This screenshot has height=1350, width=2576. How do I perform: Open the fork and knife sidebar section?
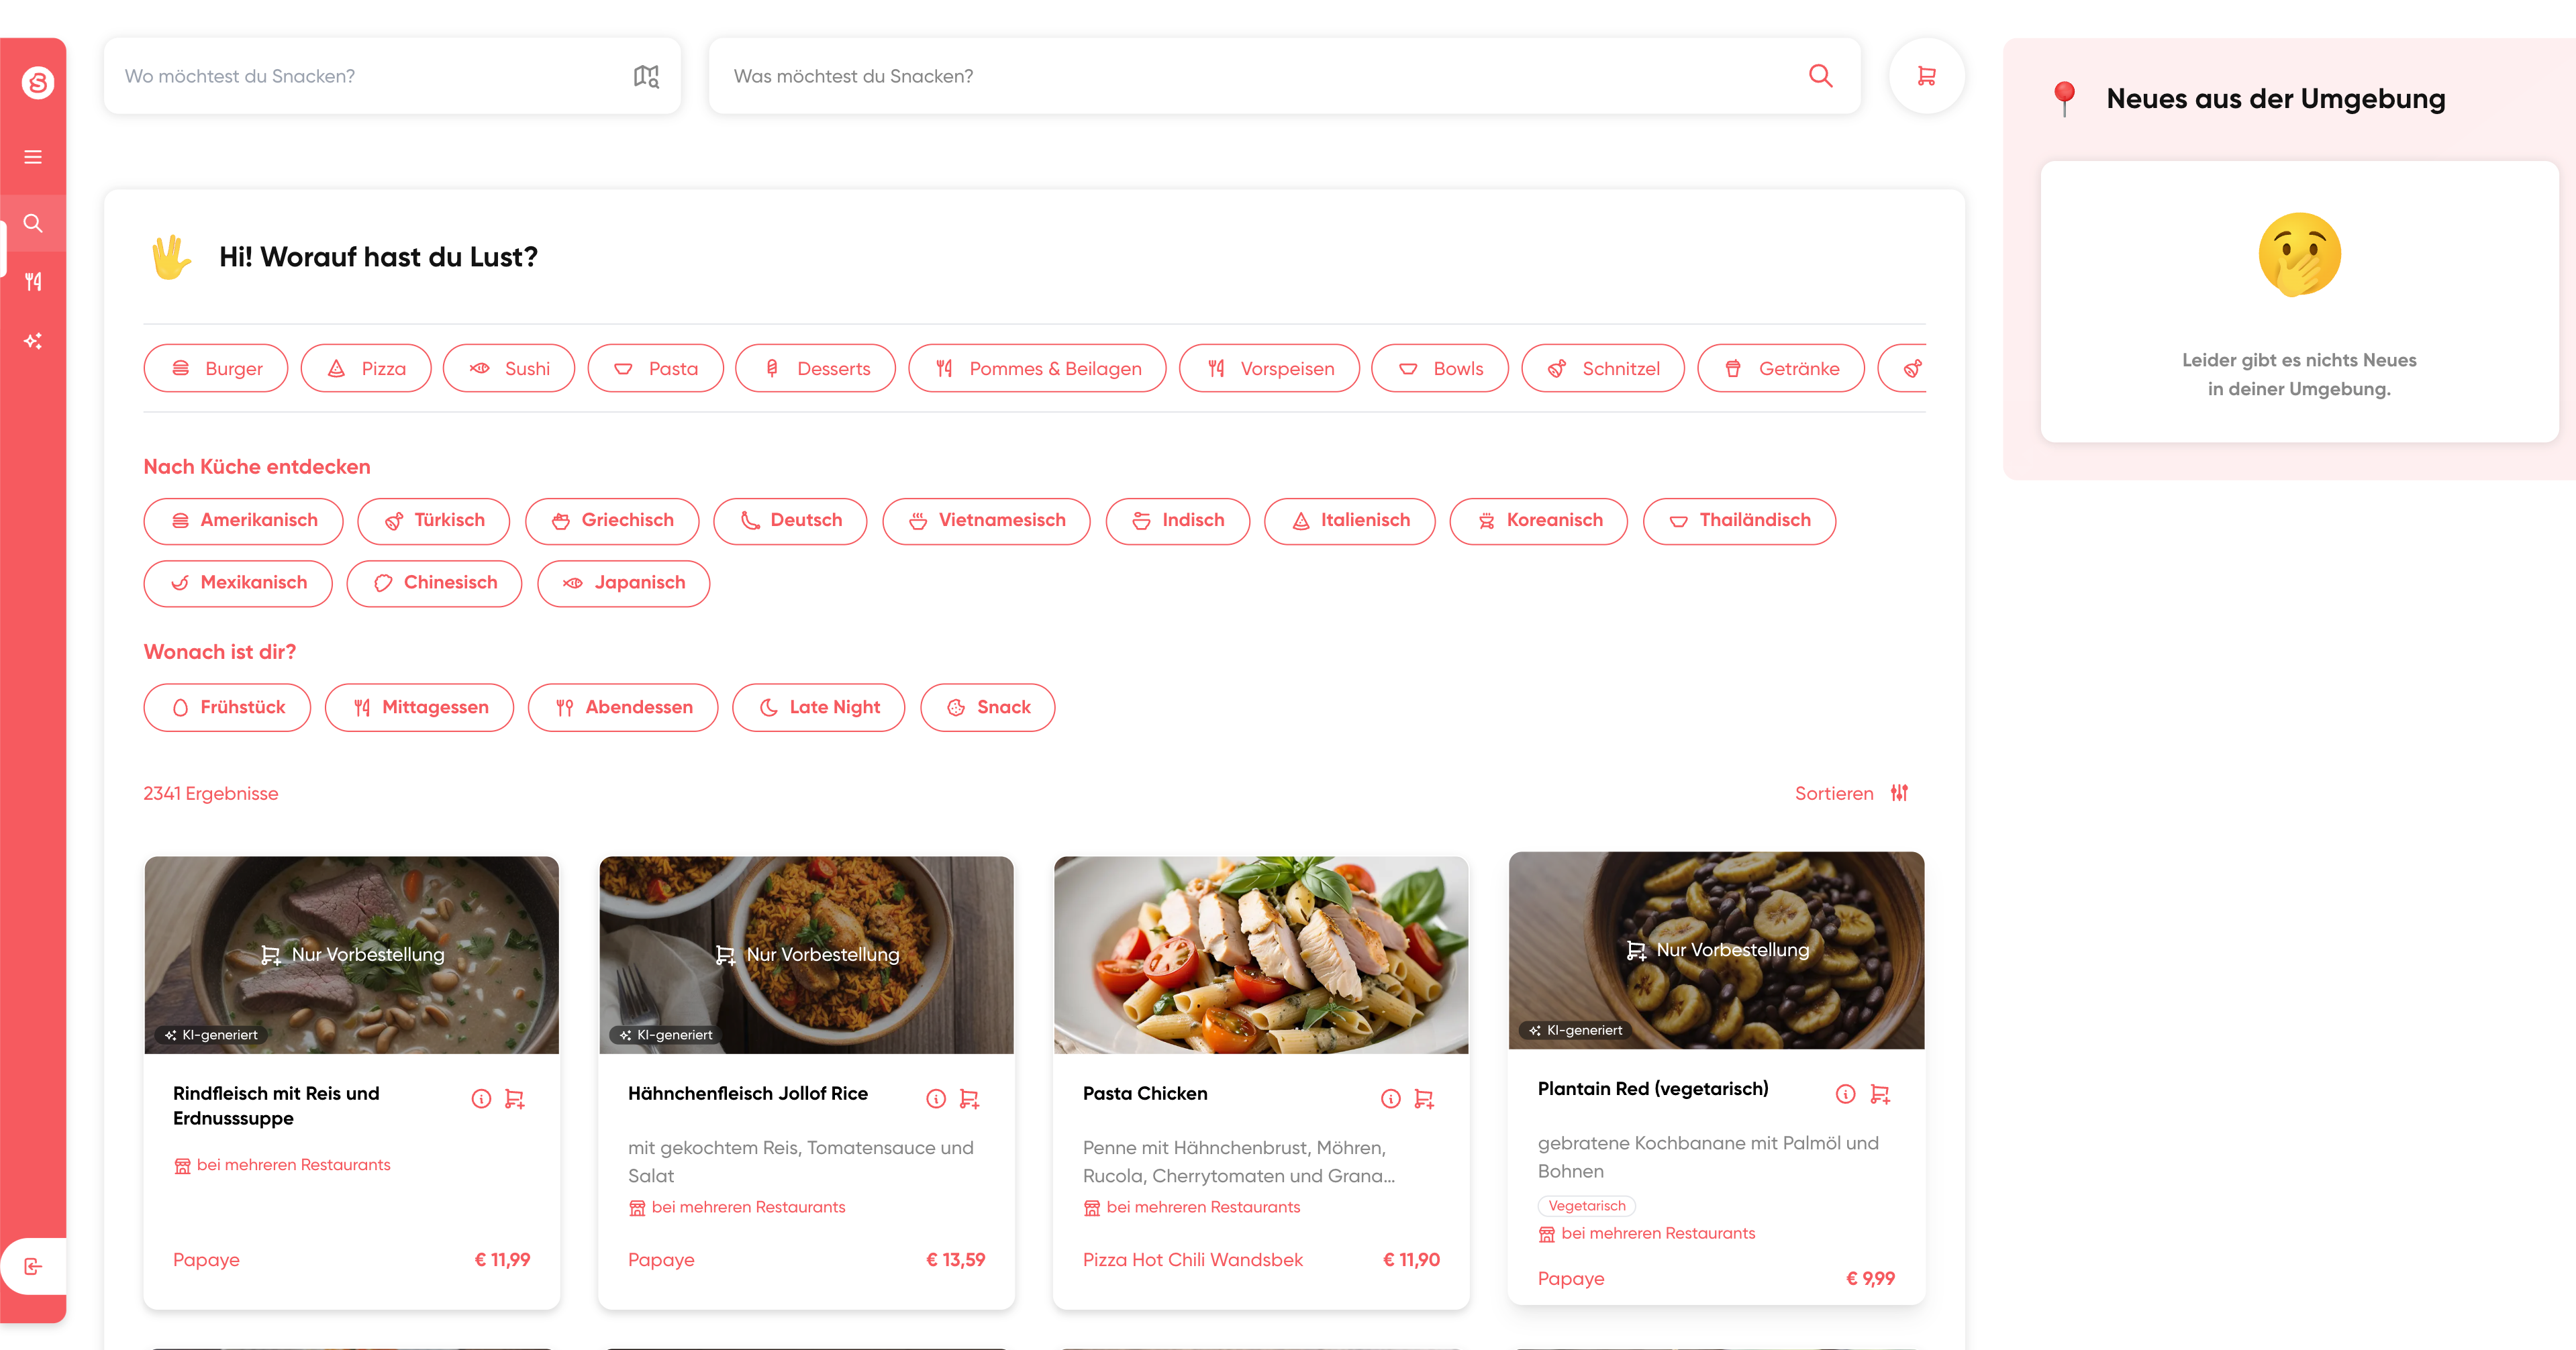[x=33, y=282]
